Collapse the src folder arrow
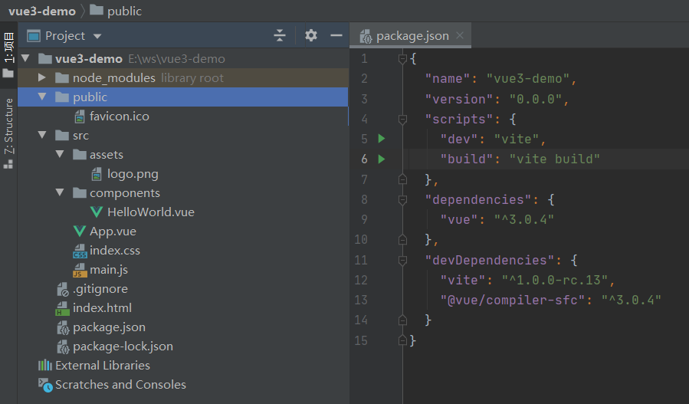 pos(42,135)
